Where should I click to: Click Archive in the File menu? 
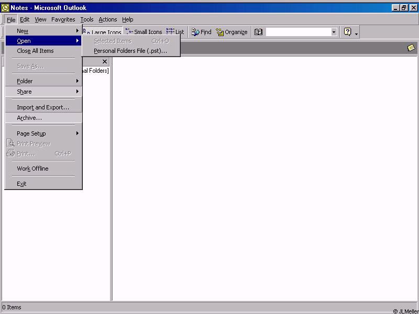[29, 118]
